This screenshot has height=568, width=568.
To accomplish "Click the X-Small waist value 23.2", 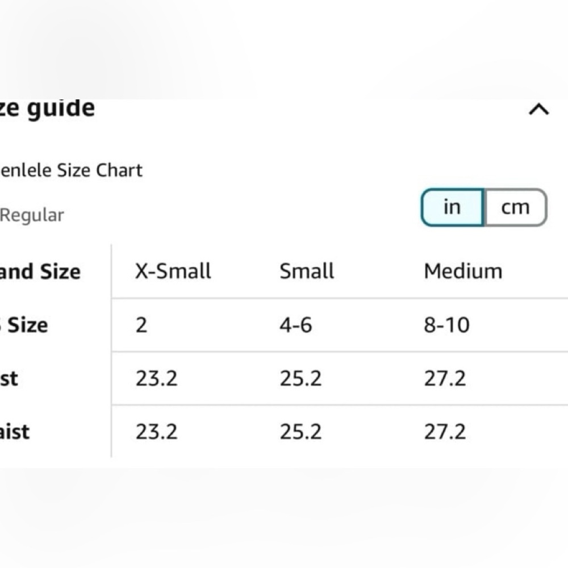I will point(156,432).
